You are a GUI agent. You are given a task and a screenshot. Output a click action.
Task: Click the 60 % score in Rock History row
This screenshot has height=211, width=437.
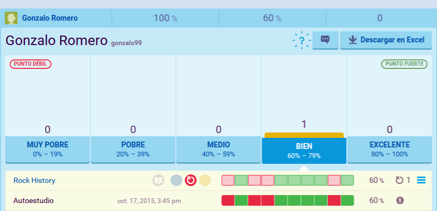coord(376,180)
